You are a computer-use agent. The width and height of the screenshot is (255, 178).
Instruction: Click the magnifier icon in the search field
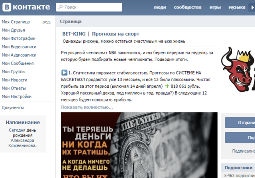click(x=61, y=7)
